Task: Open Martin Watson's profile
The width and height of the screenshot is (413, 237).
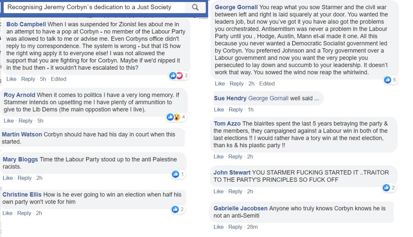Action: coord(22,134)
